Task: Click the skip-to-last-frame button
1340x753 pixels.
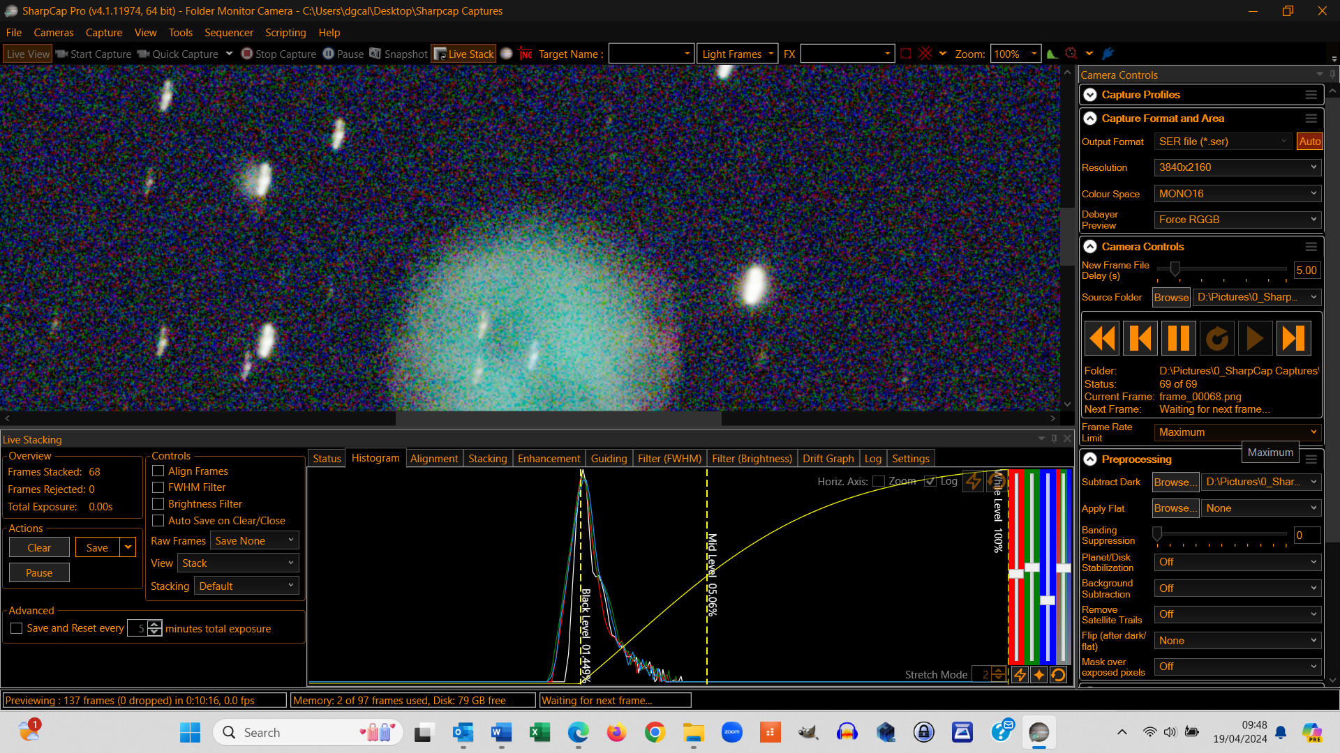Action: pos(1294,339)
